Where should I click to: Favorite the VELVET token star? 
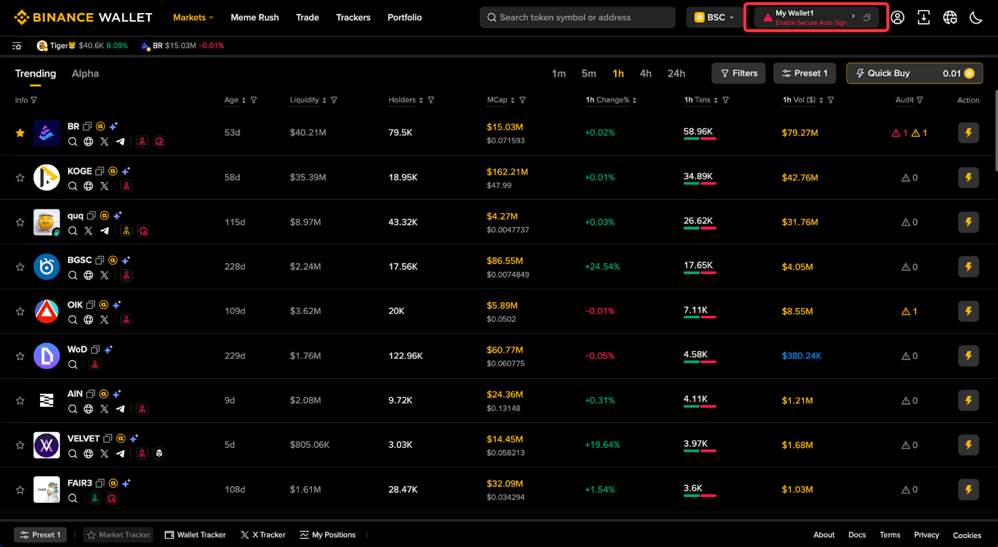coord(20,445)
